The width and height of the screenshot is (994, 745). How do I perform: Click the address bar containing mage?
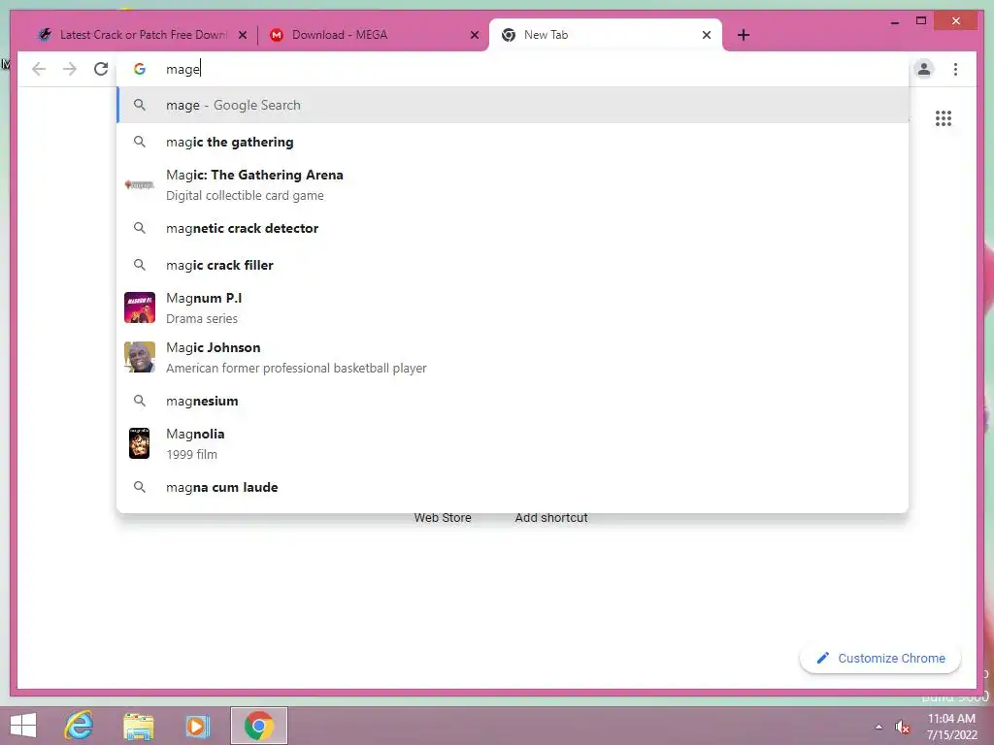[x=513, y=69]
